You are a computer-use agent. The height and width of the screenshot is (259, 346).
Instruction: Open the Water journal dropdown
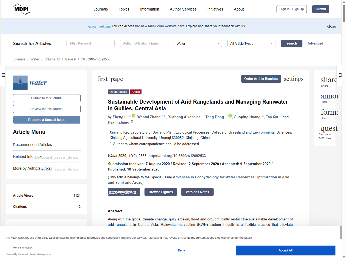pos(198,43)
